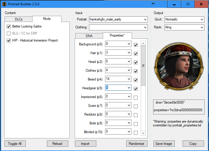Toggle the Beard (p4) checkbox
Image resolution: width=209 pixels, height=151 pixels.
(x=136, y=80)
